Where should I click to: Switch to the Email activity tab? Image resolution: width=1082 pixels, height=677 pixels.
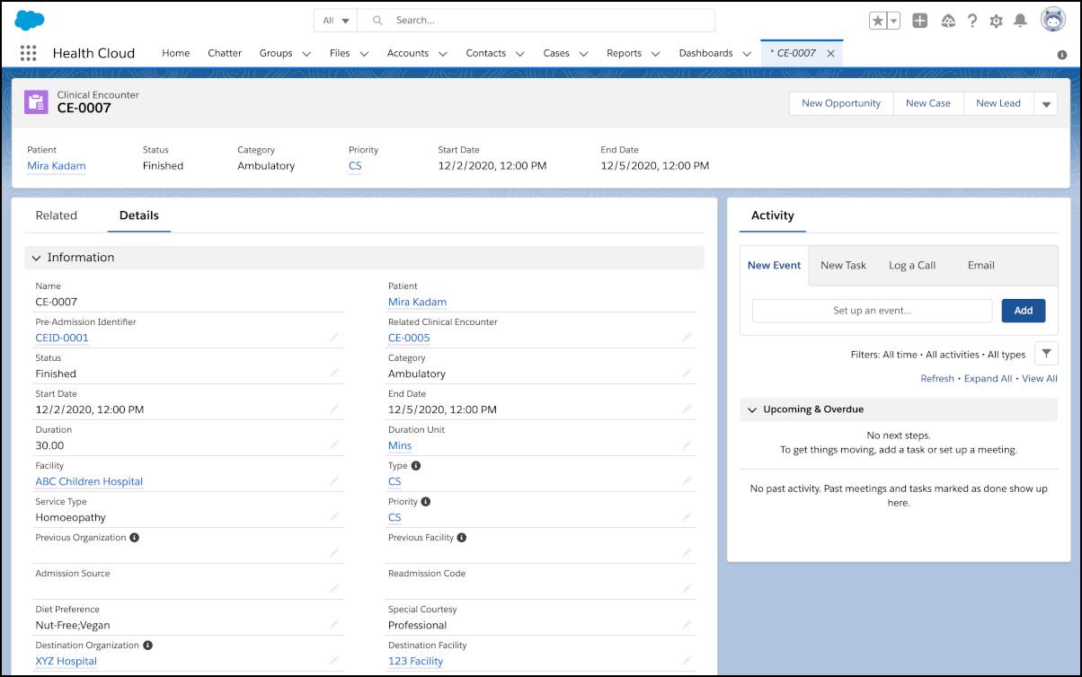click(x=980, y=265)
